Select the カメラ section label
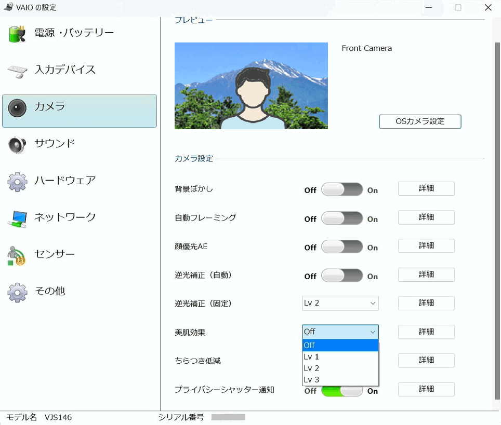The height and width of the screenshot is (425, 501). (50, 106)
